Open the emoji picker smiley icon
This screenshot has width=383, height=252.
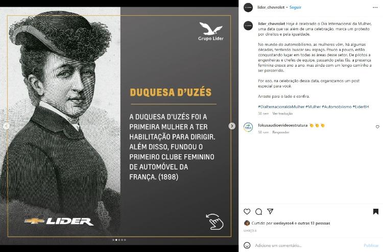[x=247, y=245]
